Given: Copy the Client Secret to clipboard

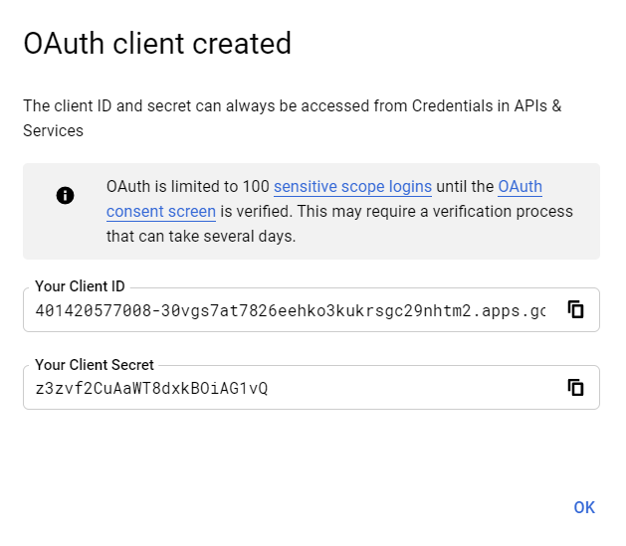Looking at the screenshot, I should tap(575, 387).
